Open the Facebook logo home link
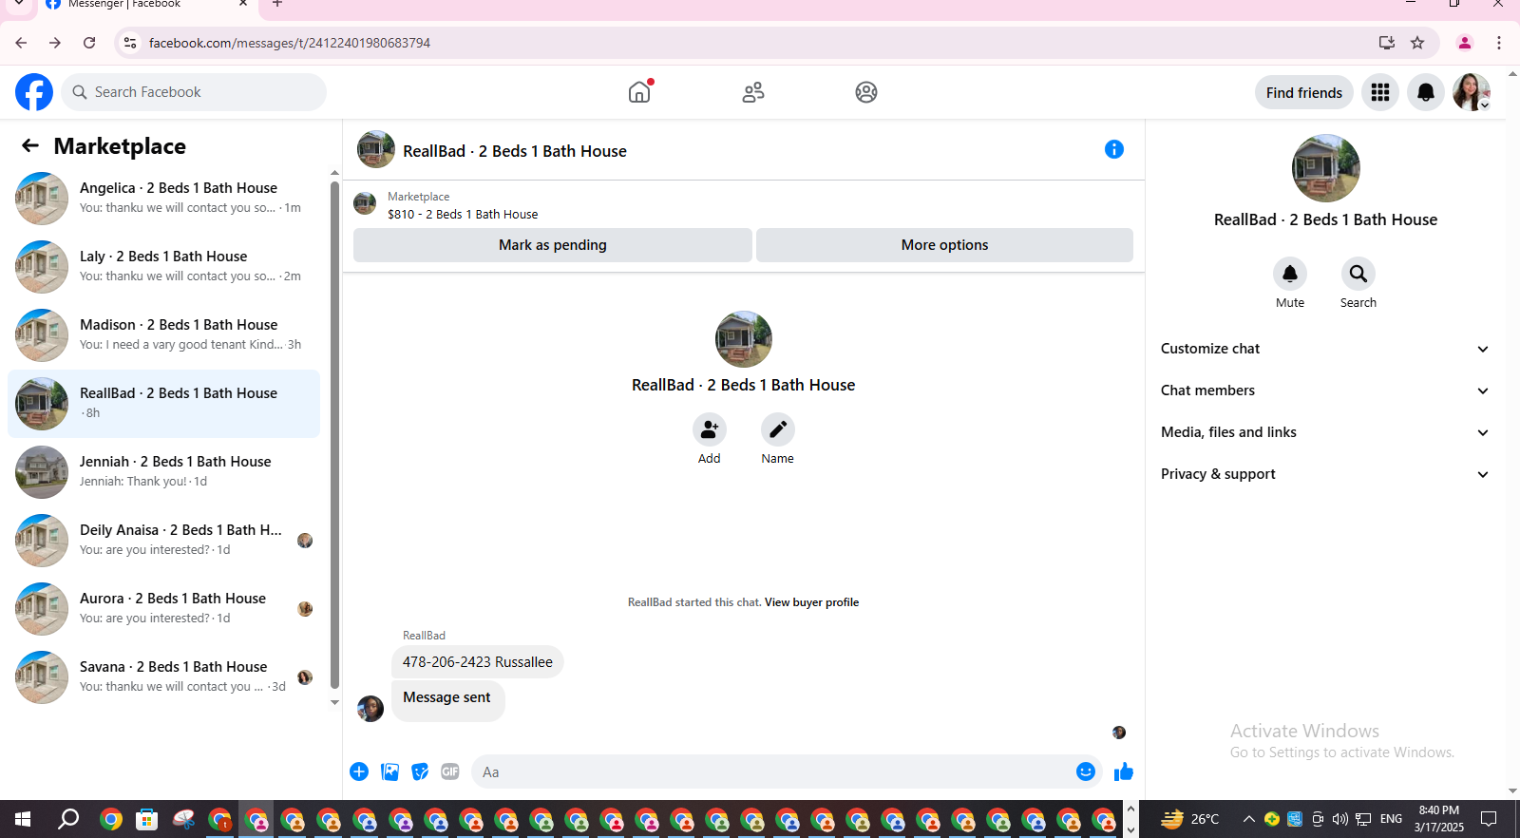 point(34,92)
